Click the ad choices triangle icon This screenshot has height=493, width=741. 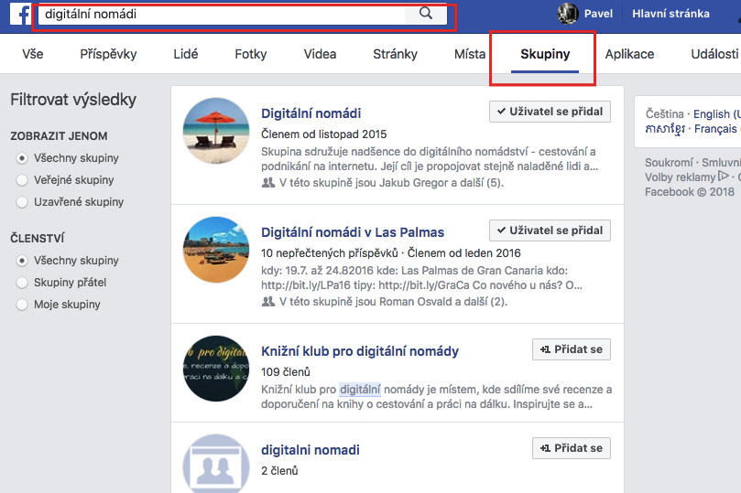click(x=723, y=177)
